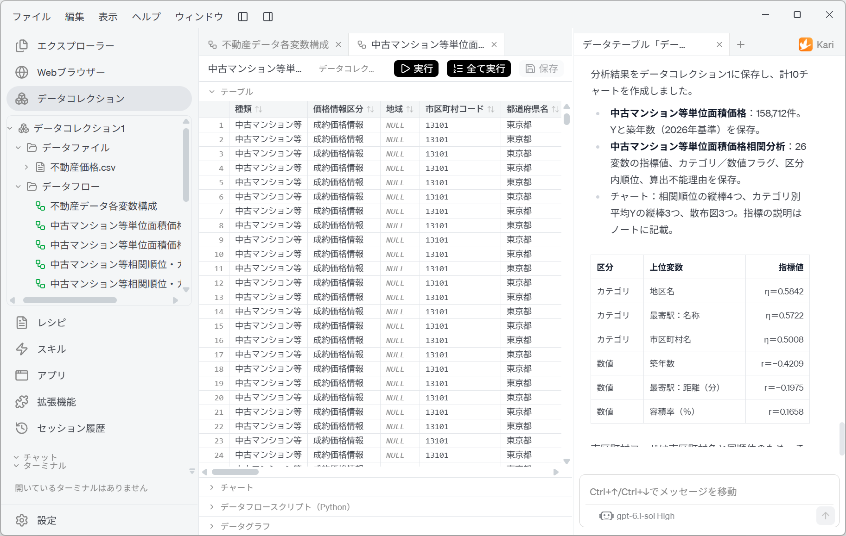Click the send message arrow icon
846x536 pixels.
[x=825, y=515]
